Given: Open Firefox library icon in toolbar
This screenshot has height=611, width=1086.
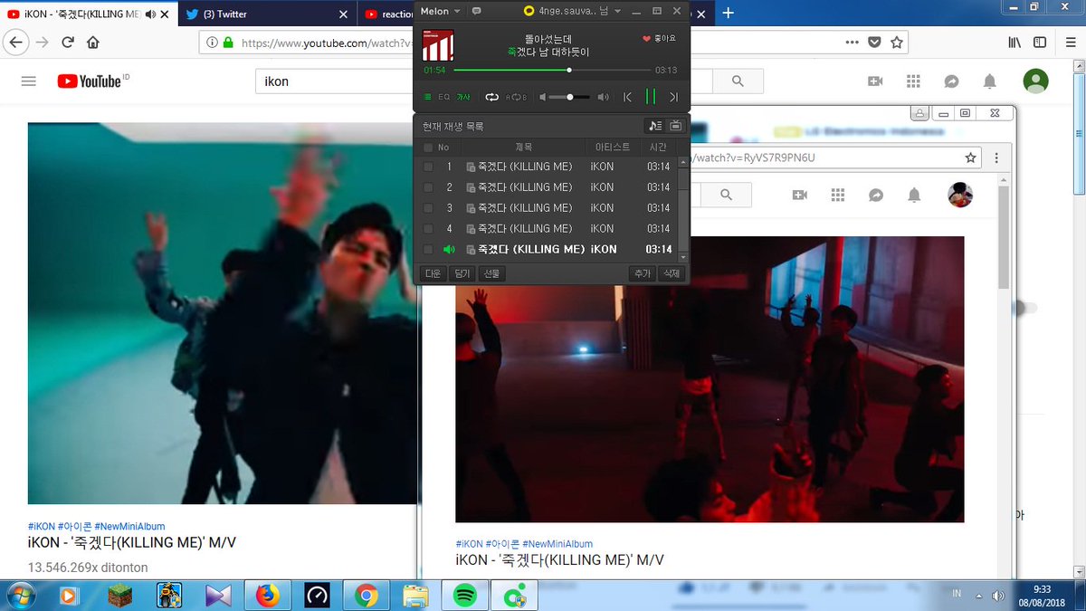Looking at the screenshot, I should (x=1015, y=43).
